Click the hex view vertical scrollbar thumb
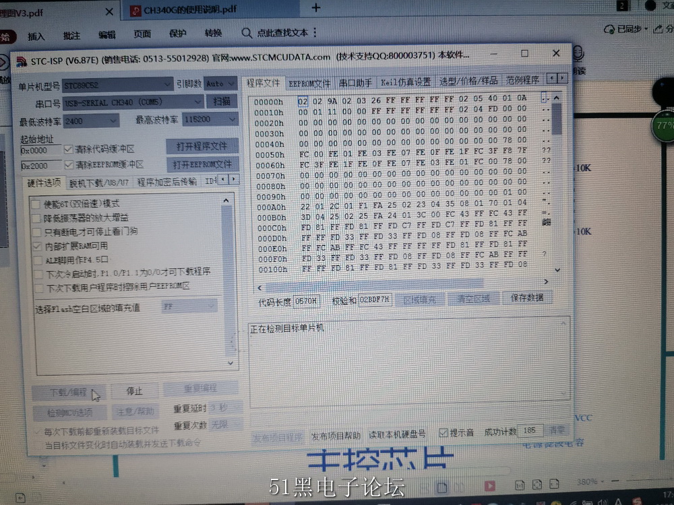Viewport: 674px width, 505px height. pyautogui.click(x=556, y=119)
